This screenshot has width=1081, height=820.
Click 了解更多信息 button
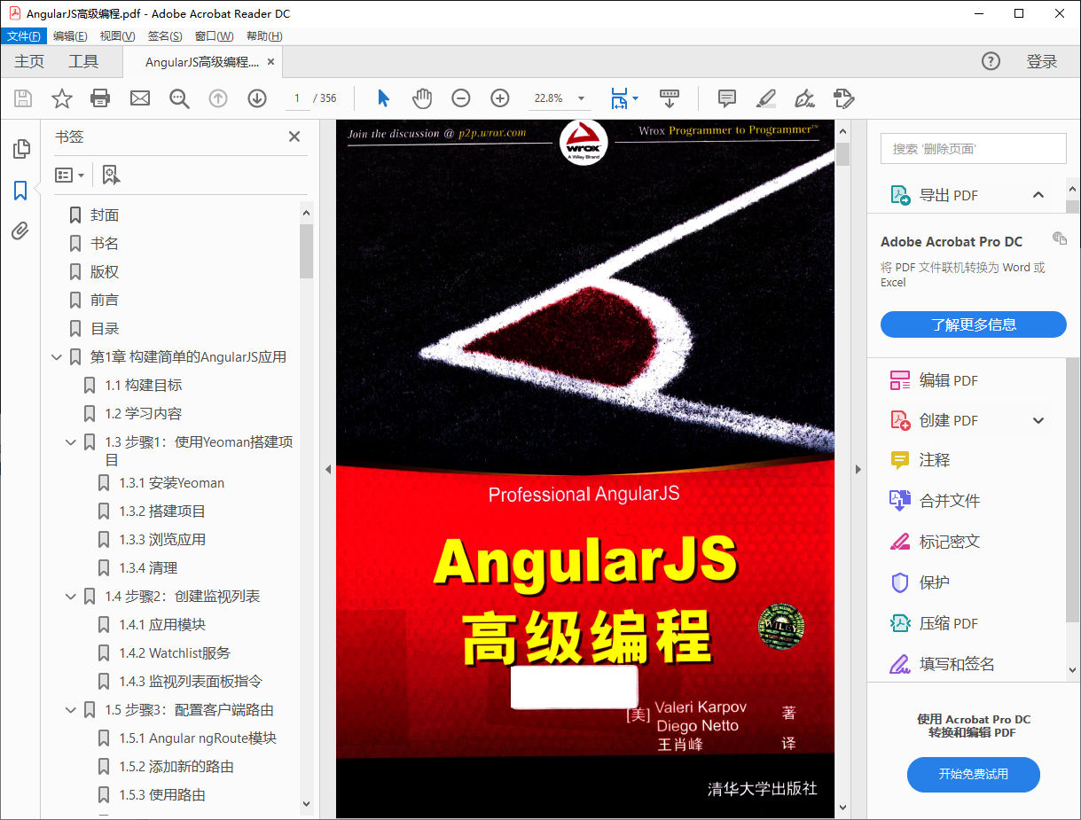(973, 324)
